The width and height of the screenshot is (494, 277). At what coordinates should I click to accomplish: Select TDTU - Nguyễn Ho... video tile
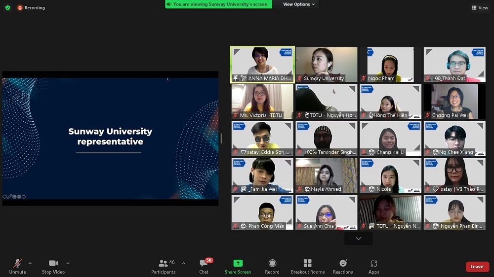point(327,102)
